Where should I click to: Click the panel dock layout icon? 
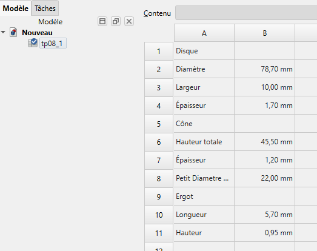click(102, 21)
